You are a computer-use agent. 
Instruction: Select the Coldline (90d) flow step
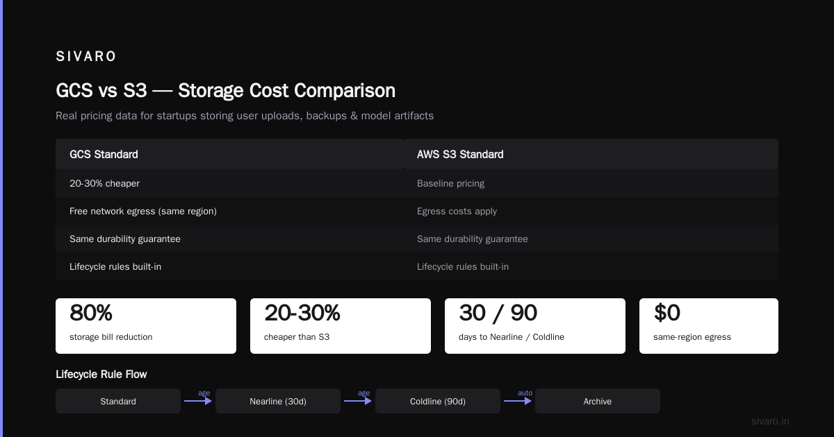(x=438, y=401)
